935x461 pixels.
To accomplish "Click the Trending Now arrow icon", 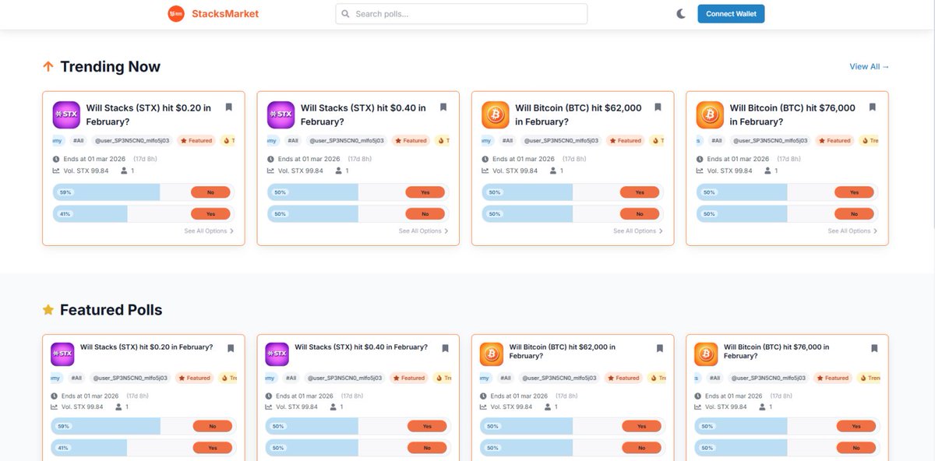I will (48, 67).
